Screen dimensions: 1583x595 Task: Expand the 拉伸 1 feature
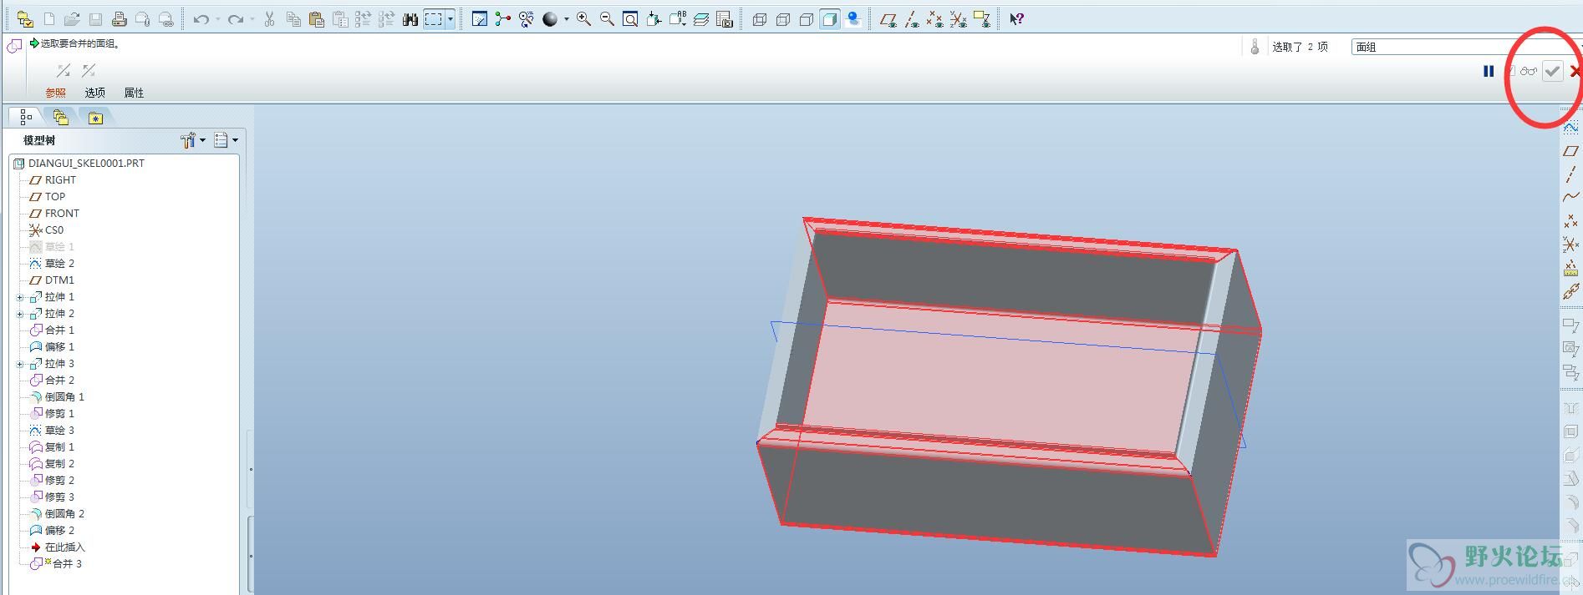click(x=20, y=297)
